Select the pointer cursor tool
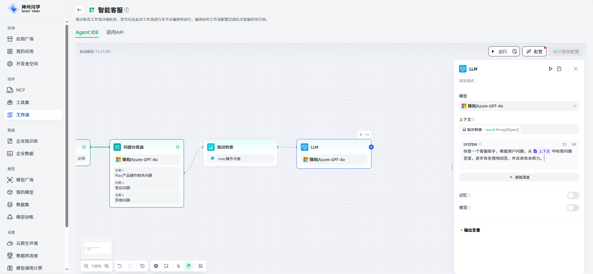 178,266
